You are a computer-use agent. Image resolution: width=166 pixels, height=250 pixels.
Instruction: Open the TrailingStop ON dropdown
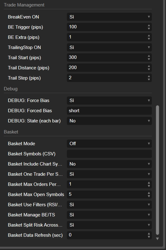point(109,47)
